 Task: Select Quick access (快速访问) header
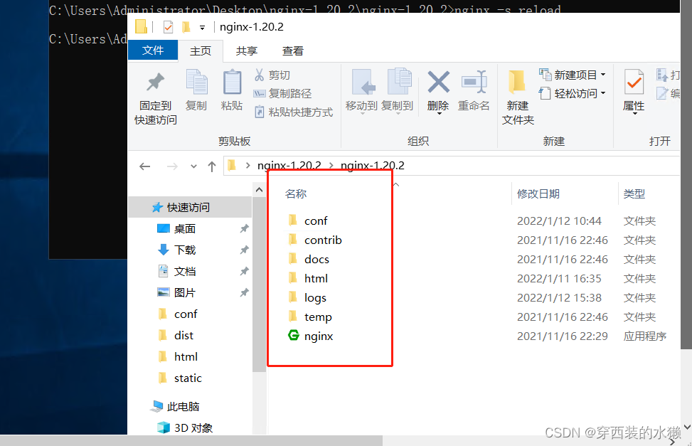[x=188, y=207]
